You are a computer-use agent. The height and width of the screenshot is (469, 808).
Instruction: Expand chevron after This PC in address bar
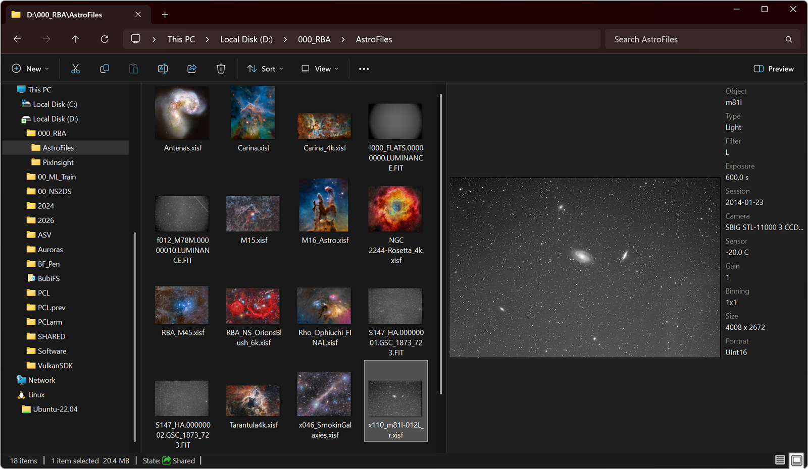(x=207, y=39)
